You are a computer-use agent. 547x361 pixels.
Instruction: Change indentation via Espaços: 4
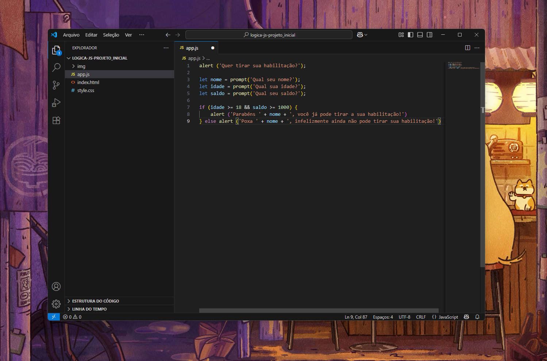(383, 317)
